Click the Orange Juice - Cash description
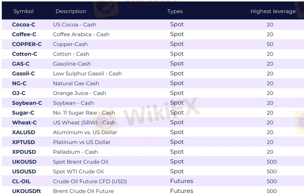The width and height of the screenshot is (304, 195). 80,93
